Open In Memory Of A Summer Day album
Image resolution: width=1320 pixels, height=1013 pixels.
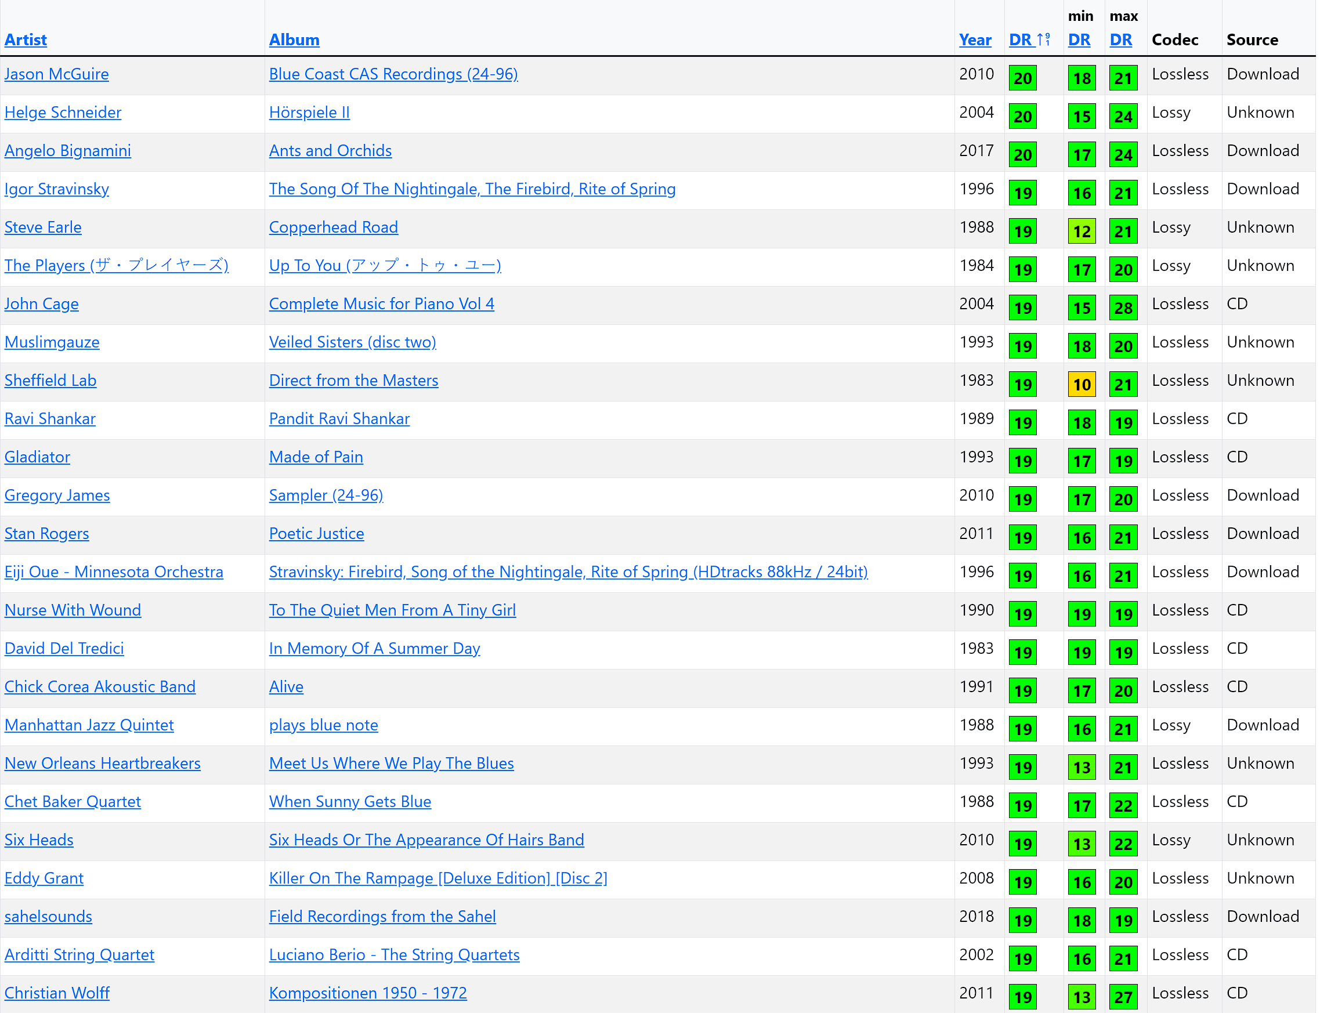[374, 648]
